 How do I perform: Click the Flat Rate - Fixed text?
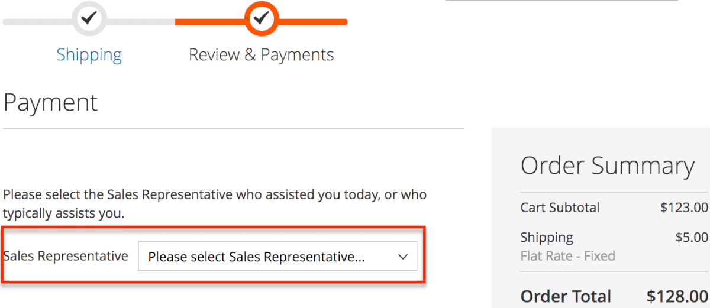pyautogui.click(x=567, y=256)
